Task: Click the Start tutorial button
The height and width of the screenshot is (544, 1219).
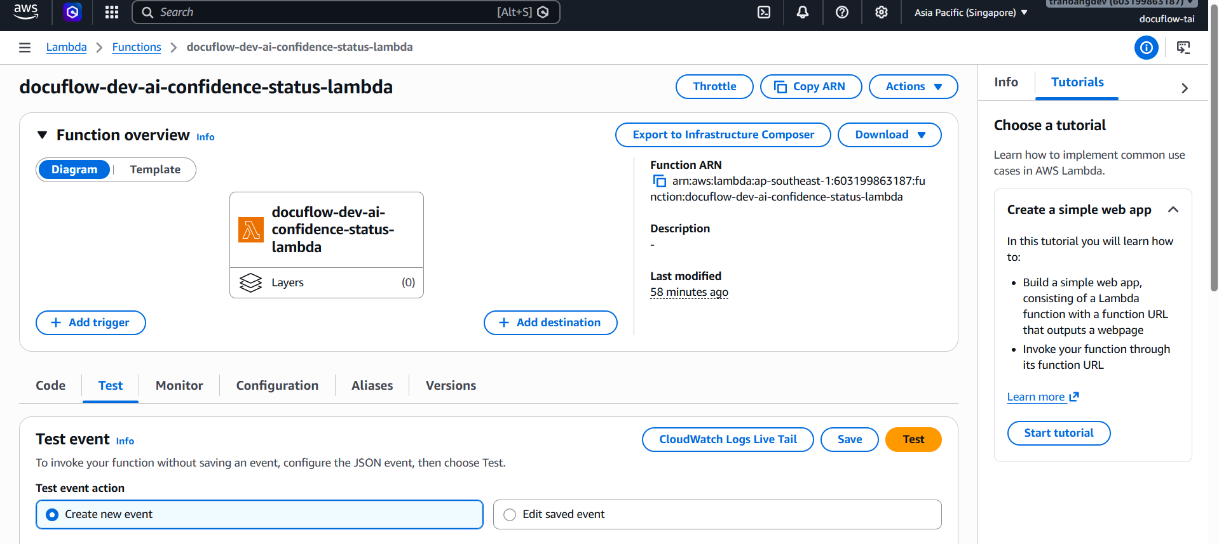Action: (1059, 433)
